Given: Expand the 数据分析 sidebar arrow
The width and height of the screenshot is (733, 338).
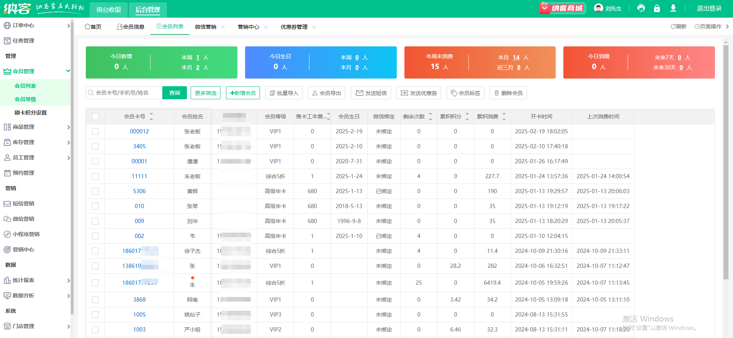Looking at the screenshot, I should pyautogui.click(x=69, y=296).
